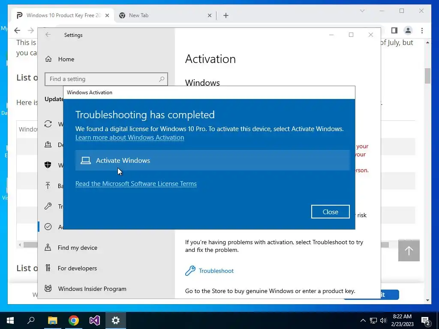Close the Windows 10 Product Key tab
The width and height of the screenshot is (439, 329).
coord(107,16)
